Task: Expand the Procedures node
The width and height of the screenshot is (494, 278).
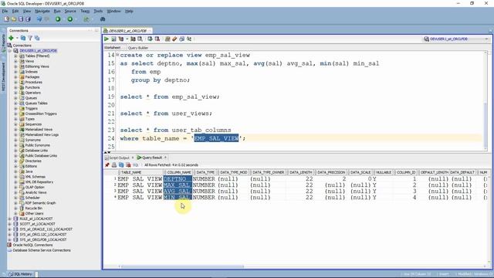Action: pos(15,82)
